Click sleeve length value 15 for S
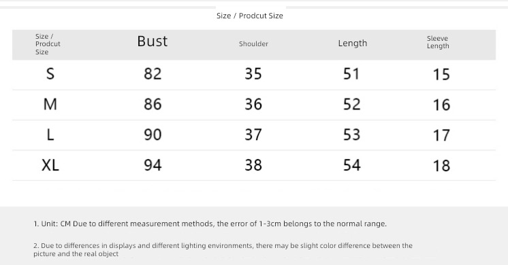Viewport: 508px width, 265px height. (441, 74)
